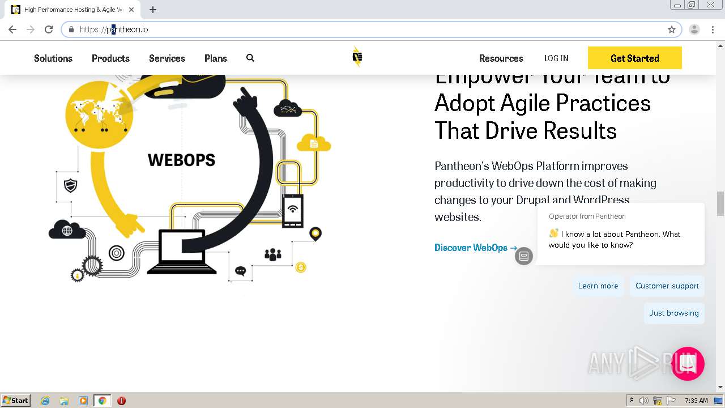
Task: Click the LOG IN link
Action: tap(556, 58)
